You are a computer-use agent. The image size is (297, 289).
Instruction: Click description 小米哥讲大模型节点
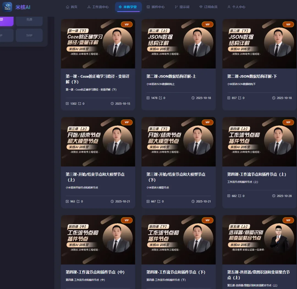point(158,188)
